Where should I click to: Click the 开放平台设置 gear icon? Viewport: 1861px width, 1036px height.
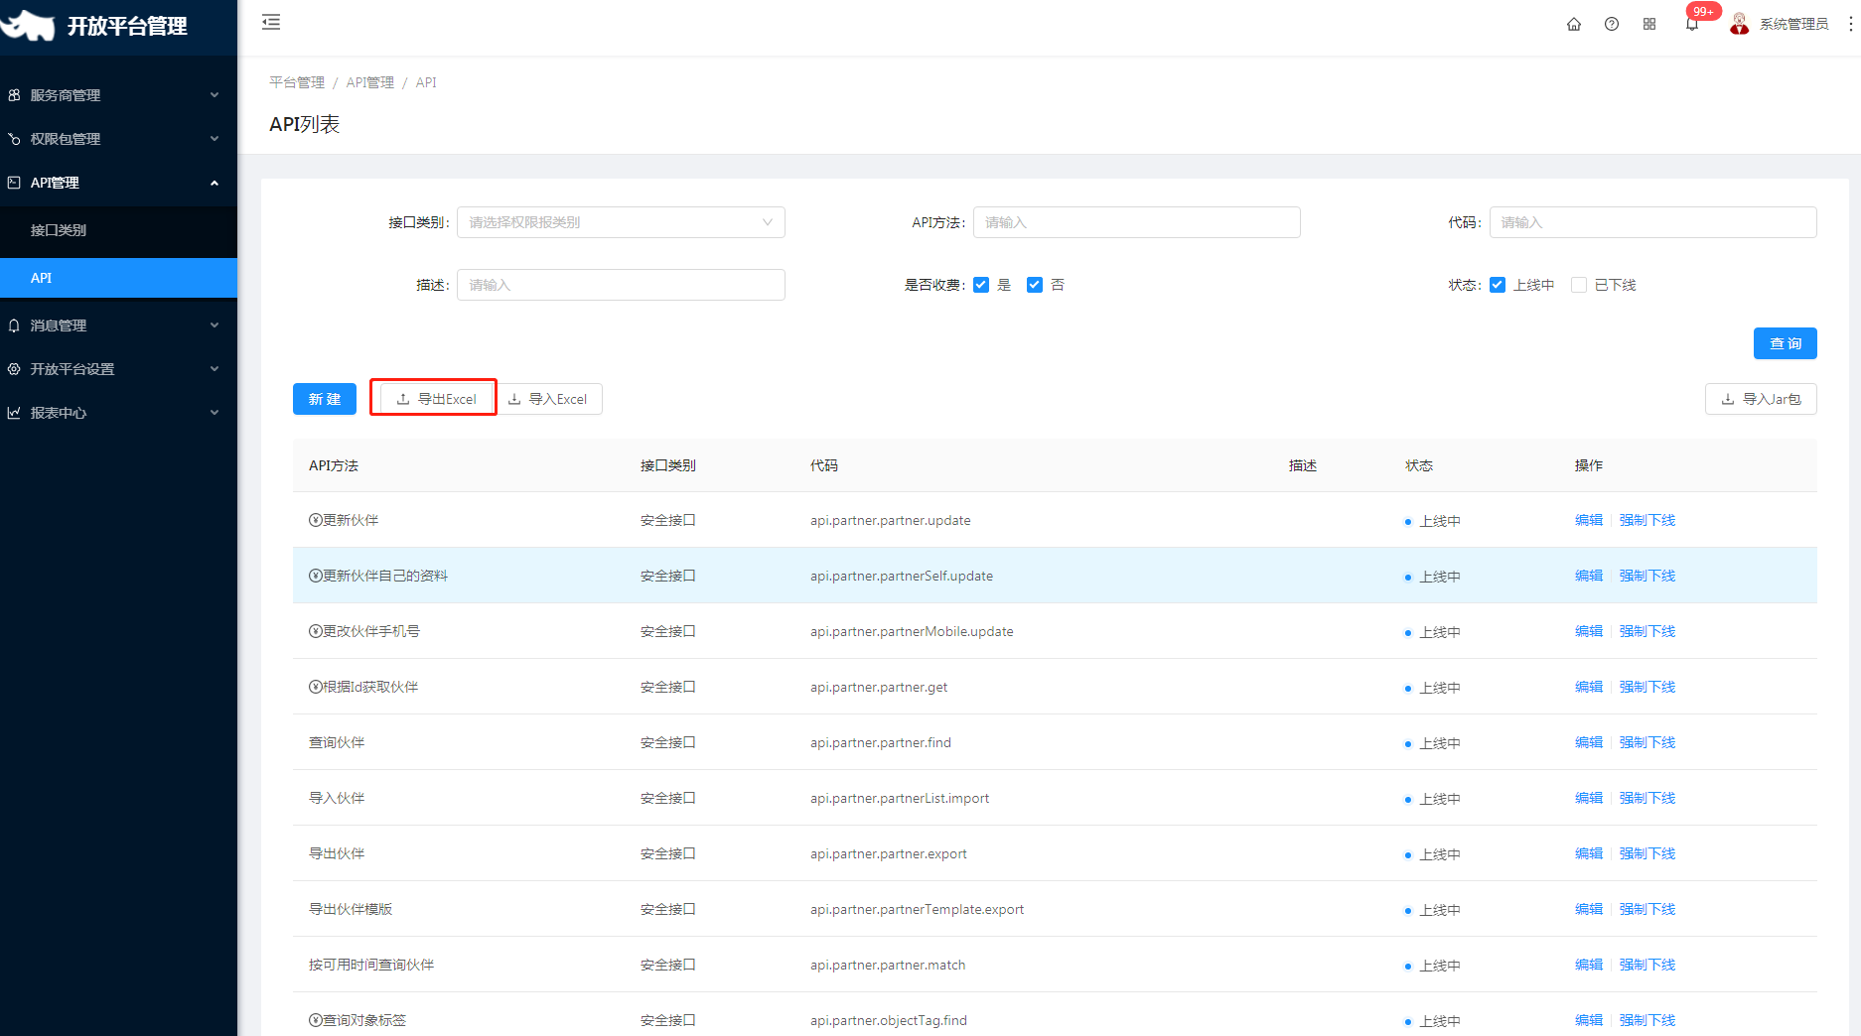point(14,369)
